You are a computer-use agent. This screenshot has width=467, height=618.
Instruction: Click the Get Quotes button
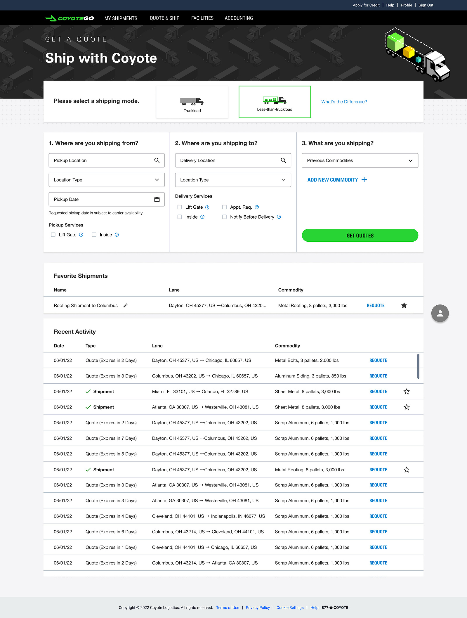tap(360, 235)
